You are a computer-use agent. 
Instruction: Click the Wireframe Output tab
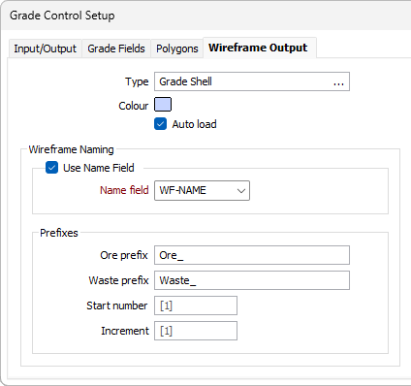pos(260,48)
